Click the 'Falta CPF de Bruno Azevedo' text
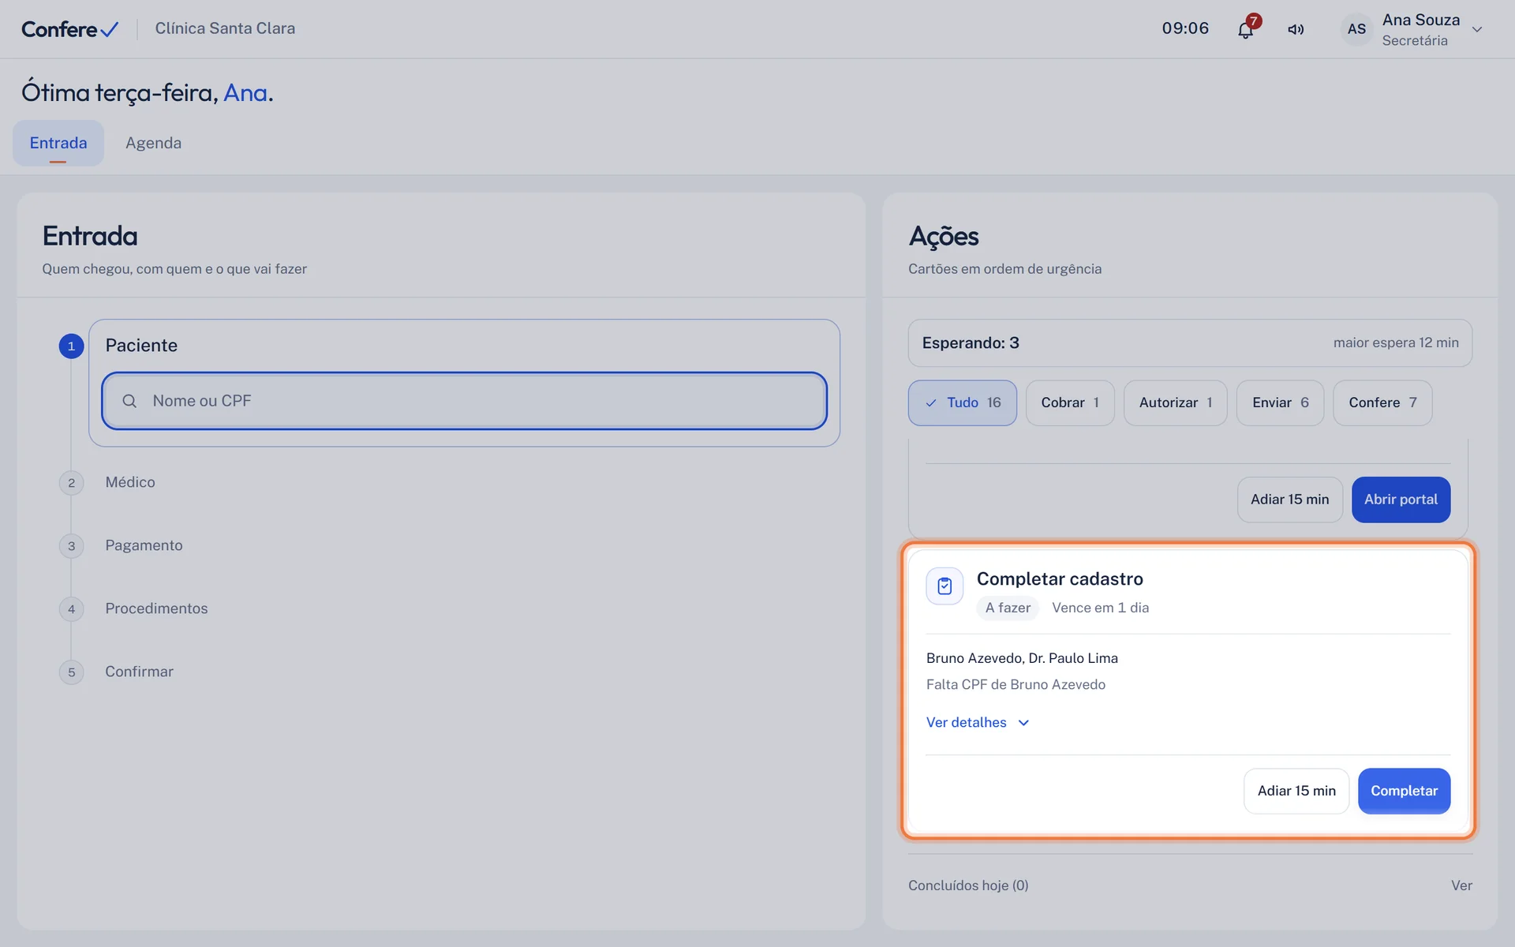This screenshot has width=1515, height=947. point(1016,684)
